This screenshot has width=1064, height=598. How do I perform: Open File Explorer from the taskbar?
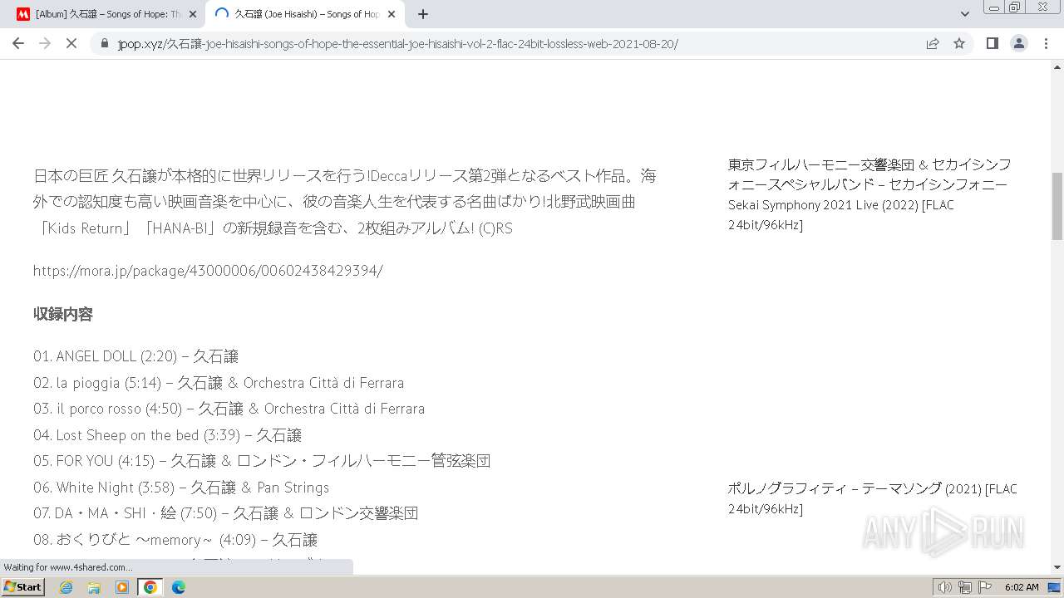click(x=94, y=587)
